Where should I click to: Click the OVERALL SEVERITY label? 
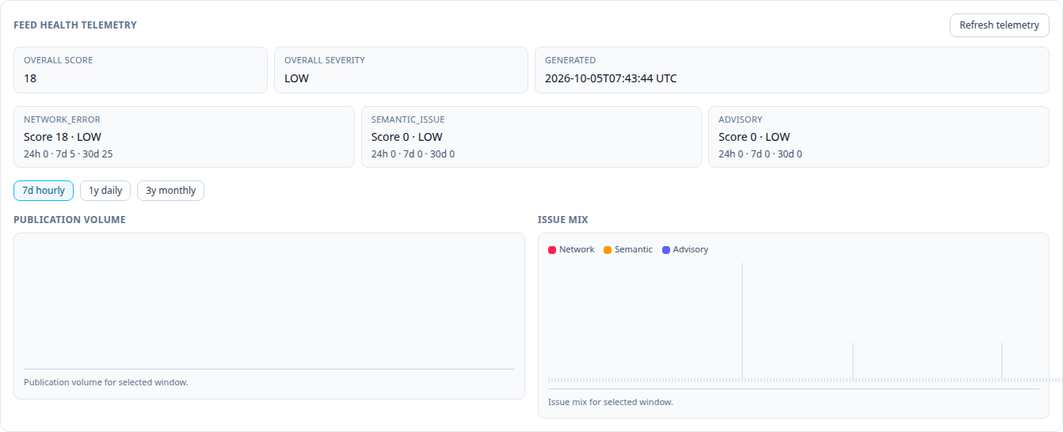click(x=325, y=60)
